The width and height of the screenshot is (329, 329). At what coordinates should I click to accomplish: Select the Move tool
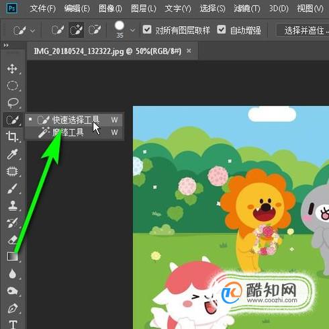[x=12, y=69]
